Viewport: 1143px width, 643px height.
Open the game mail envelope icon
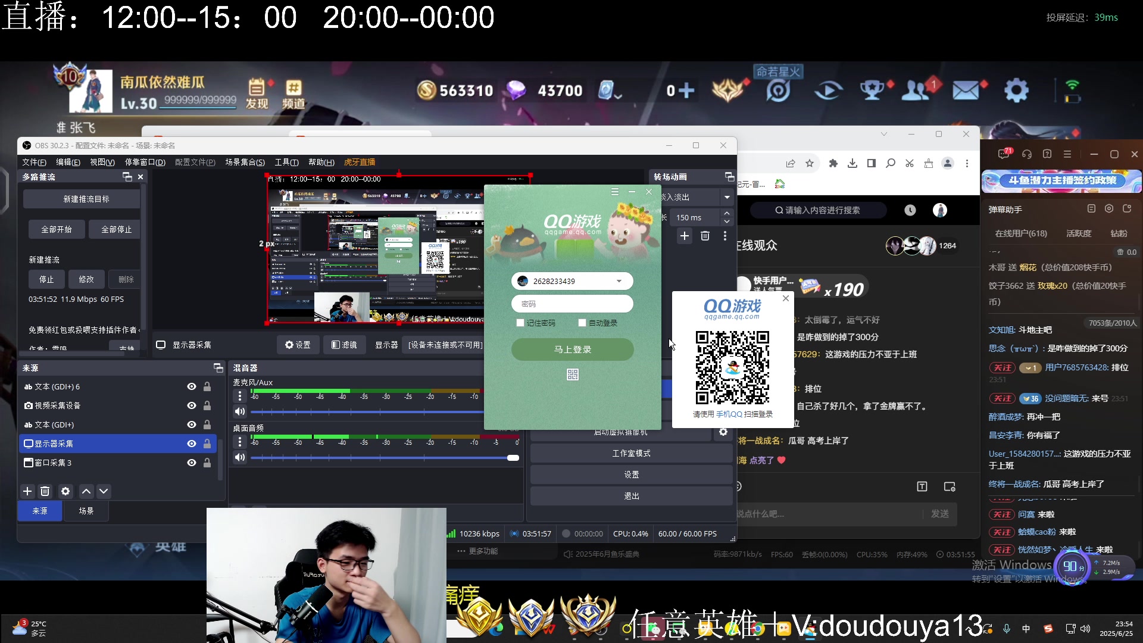click(966, 90)
